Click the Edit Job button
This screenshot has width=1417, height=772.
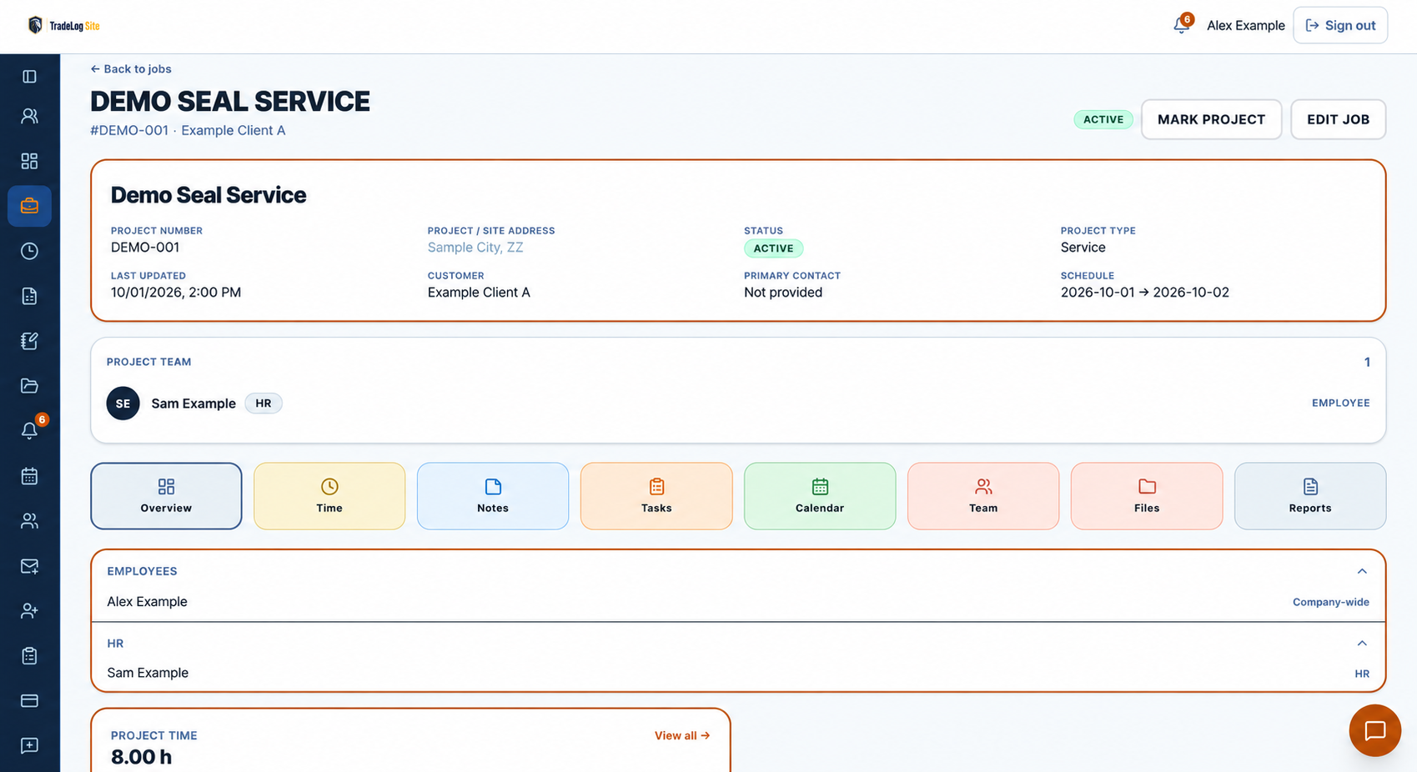[x=1338, y=119]
